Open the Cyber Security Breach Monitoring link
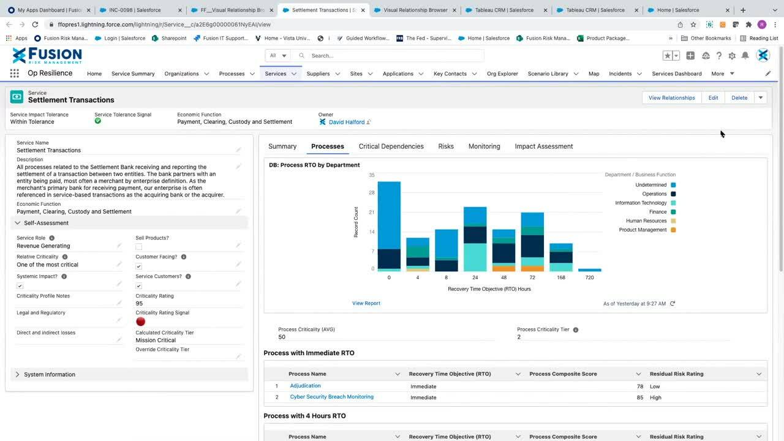Image resolution: width=784 pixels, height=441 pixels. tap(331, 397)
